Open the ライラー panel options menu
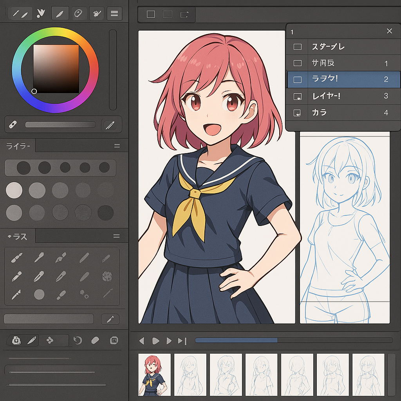 pyautogui.click(x=117, y=146)
